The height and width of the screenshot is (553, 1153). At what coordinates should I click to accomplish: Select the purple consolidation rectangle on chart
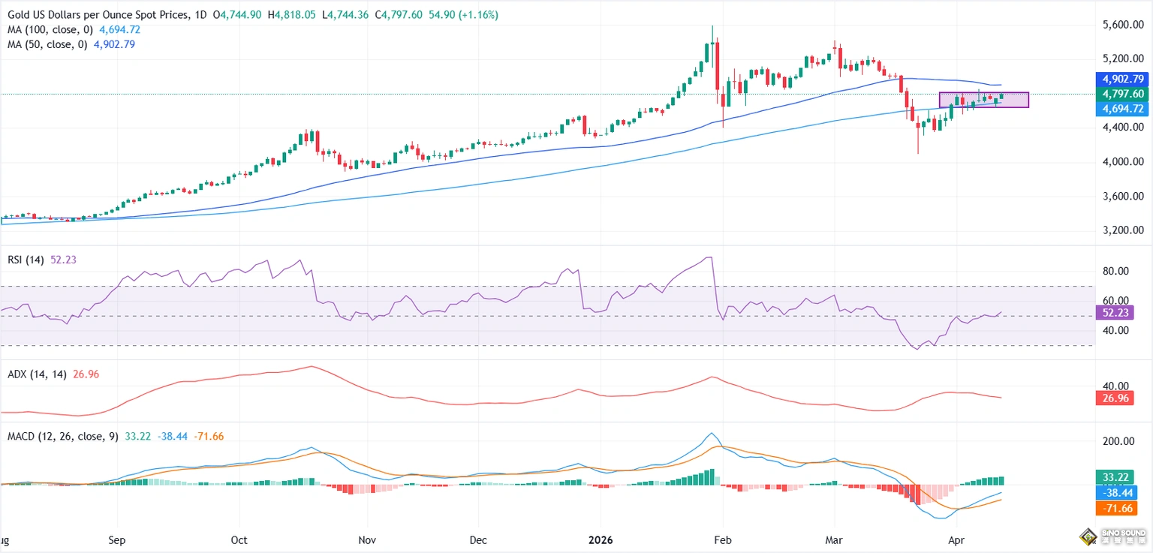click(x=983, y=100)
